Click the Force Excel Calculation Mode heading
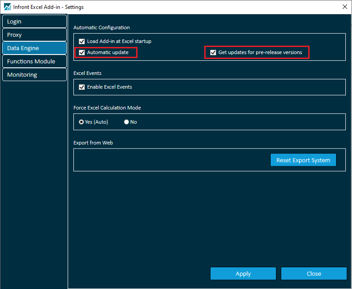This screenshot has height=289, width=352. pyautogui.click(x=107, y=108)
